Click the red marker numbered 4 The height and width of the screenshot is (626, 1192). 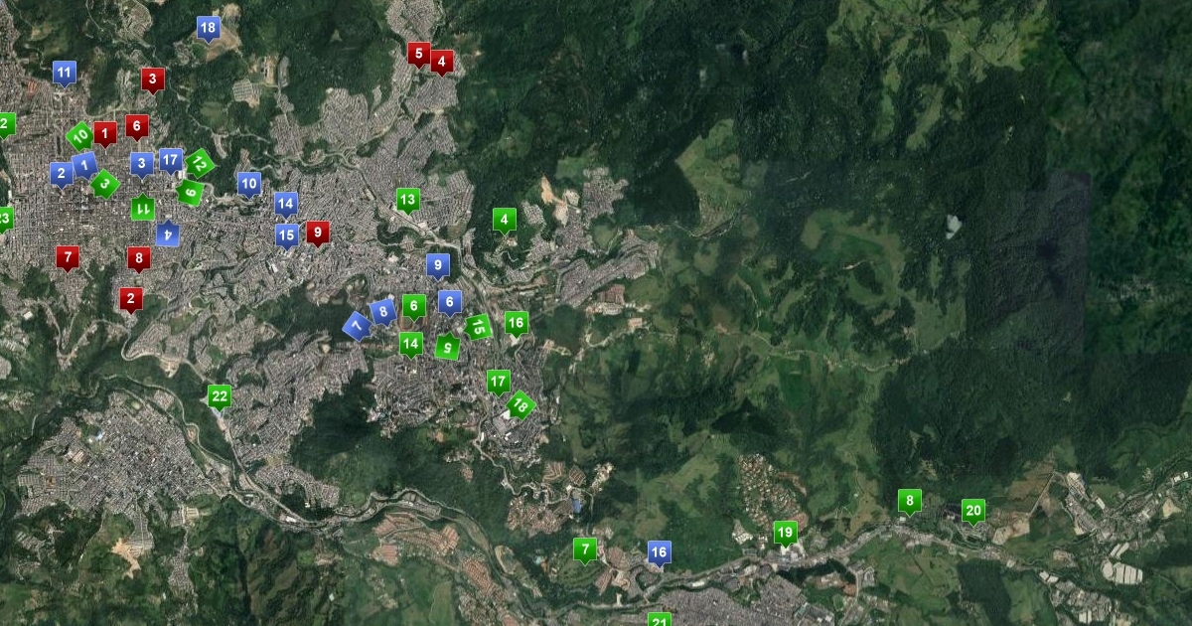point(442,61)
